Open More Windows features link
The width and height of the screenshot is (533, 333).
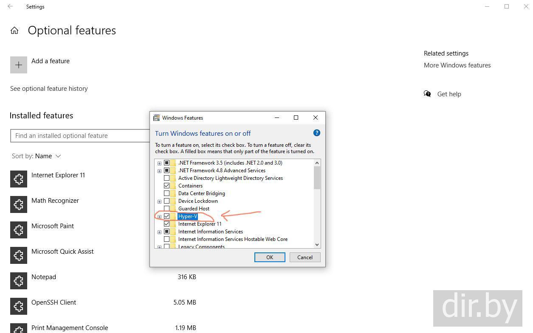click(457, 65)
